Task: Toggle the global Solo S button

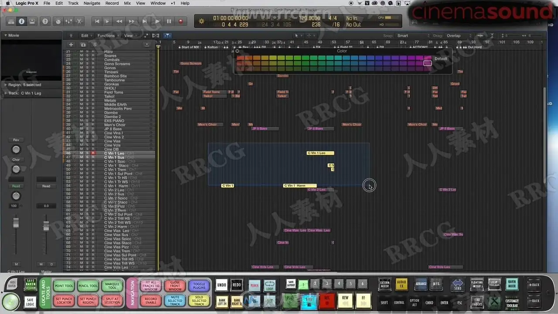Action: point(95,44)
